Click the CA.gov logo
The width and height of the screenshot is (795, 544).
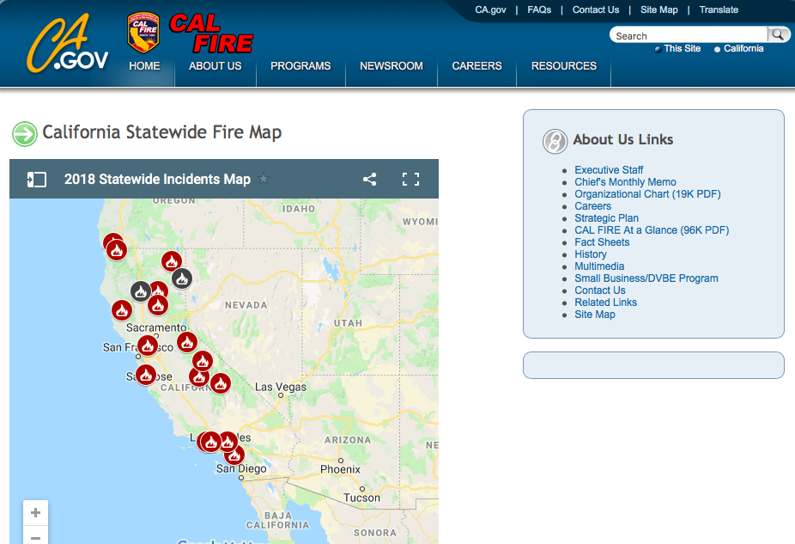click(67, 44)
